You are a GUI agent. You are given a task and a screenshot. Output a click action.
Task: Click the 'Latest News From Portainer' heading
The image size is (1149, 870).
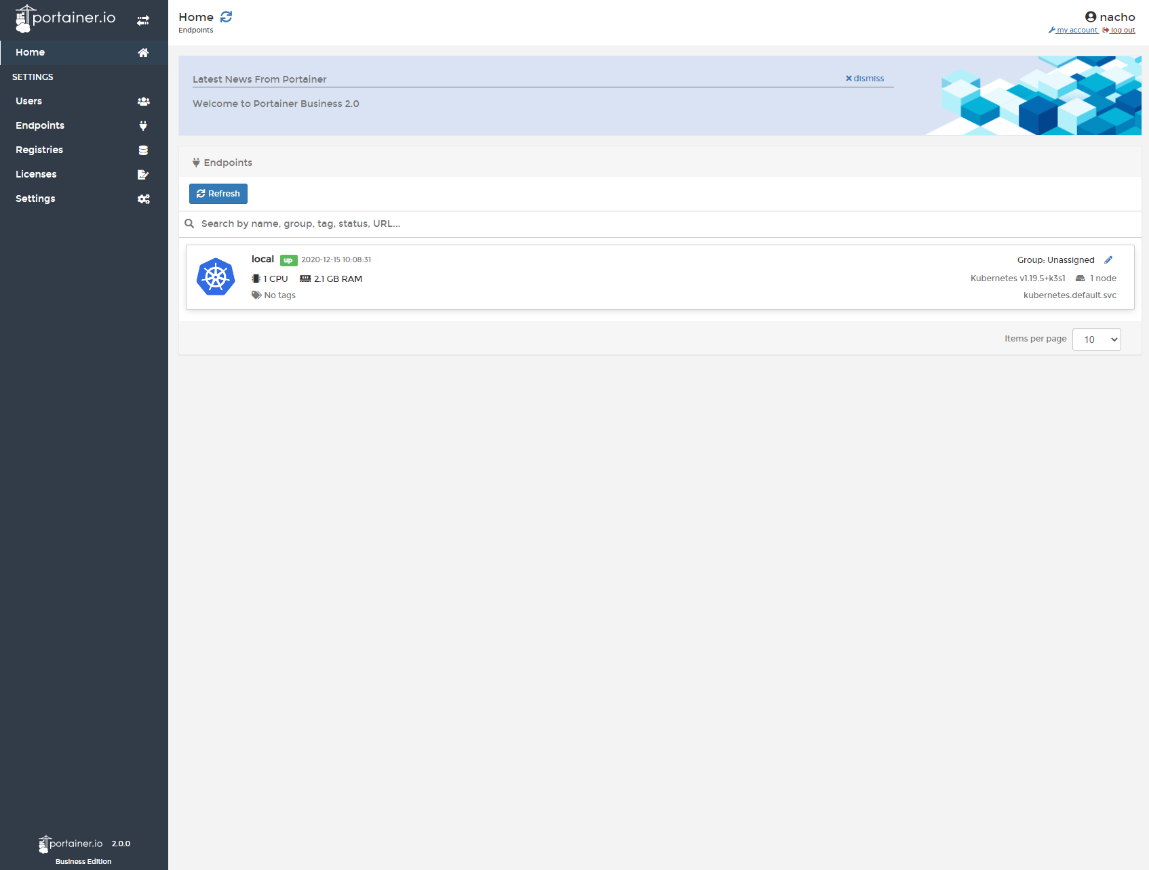tap(260, 79)
